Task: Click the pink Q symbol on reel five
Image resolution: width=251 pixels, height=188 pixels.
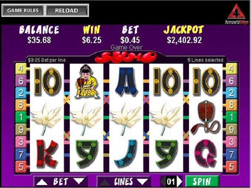Action: [206, 153]
